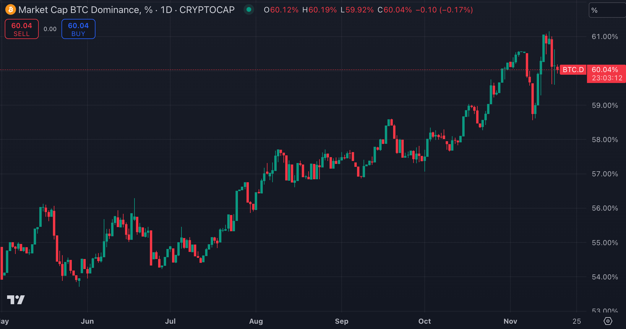Click the 60.04 SELL button
This screenshot has width=626, height=329.
point(22,29)
